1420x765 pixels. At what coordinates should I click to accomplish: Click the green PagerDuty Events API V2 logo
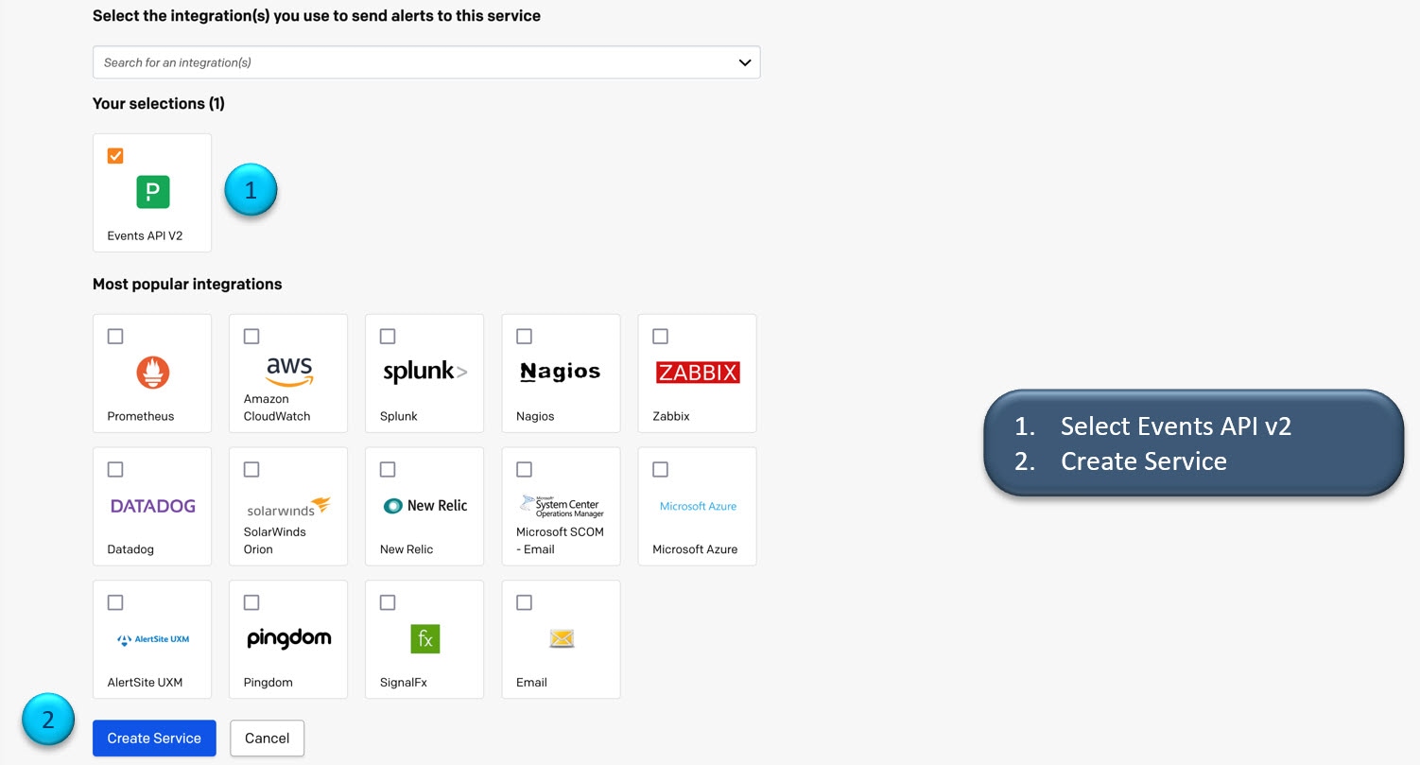click(153, 192)
